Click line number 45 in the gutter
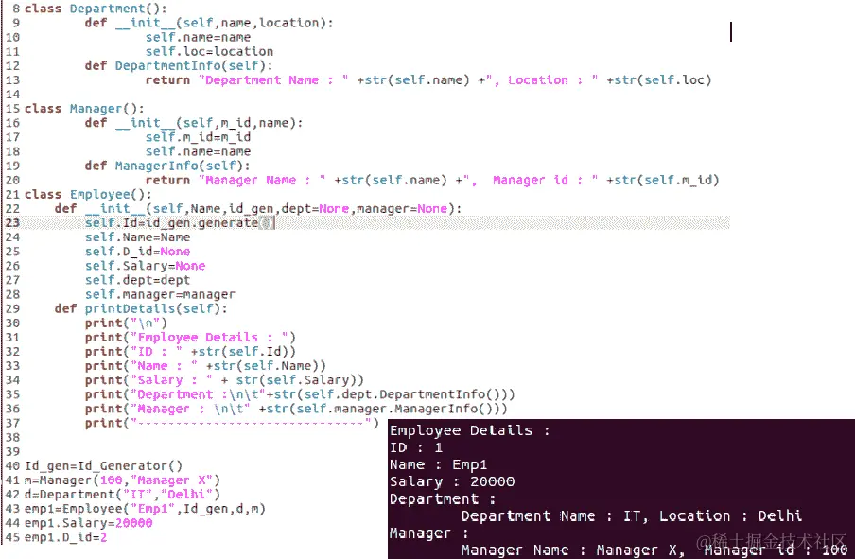The image size is (855, 559). pyautogui.click(x=12, y=538)
